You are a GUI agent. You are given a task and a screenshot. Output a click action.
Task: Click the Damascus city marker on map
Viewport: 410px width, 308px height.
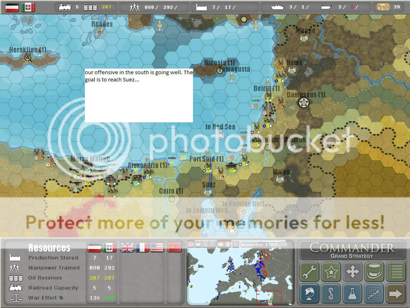pos(303,103)
